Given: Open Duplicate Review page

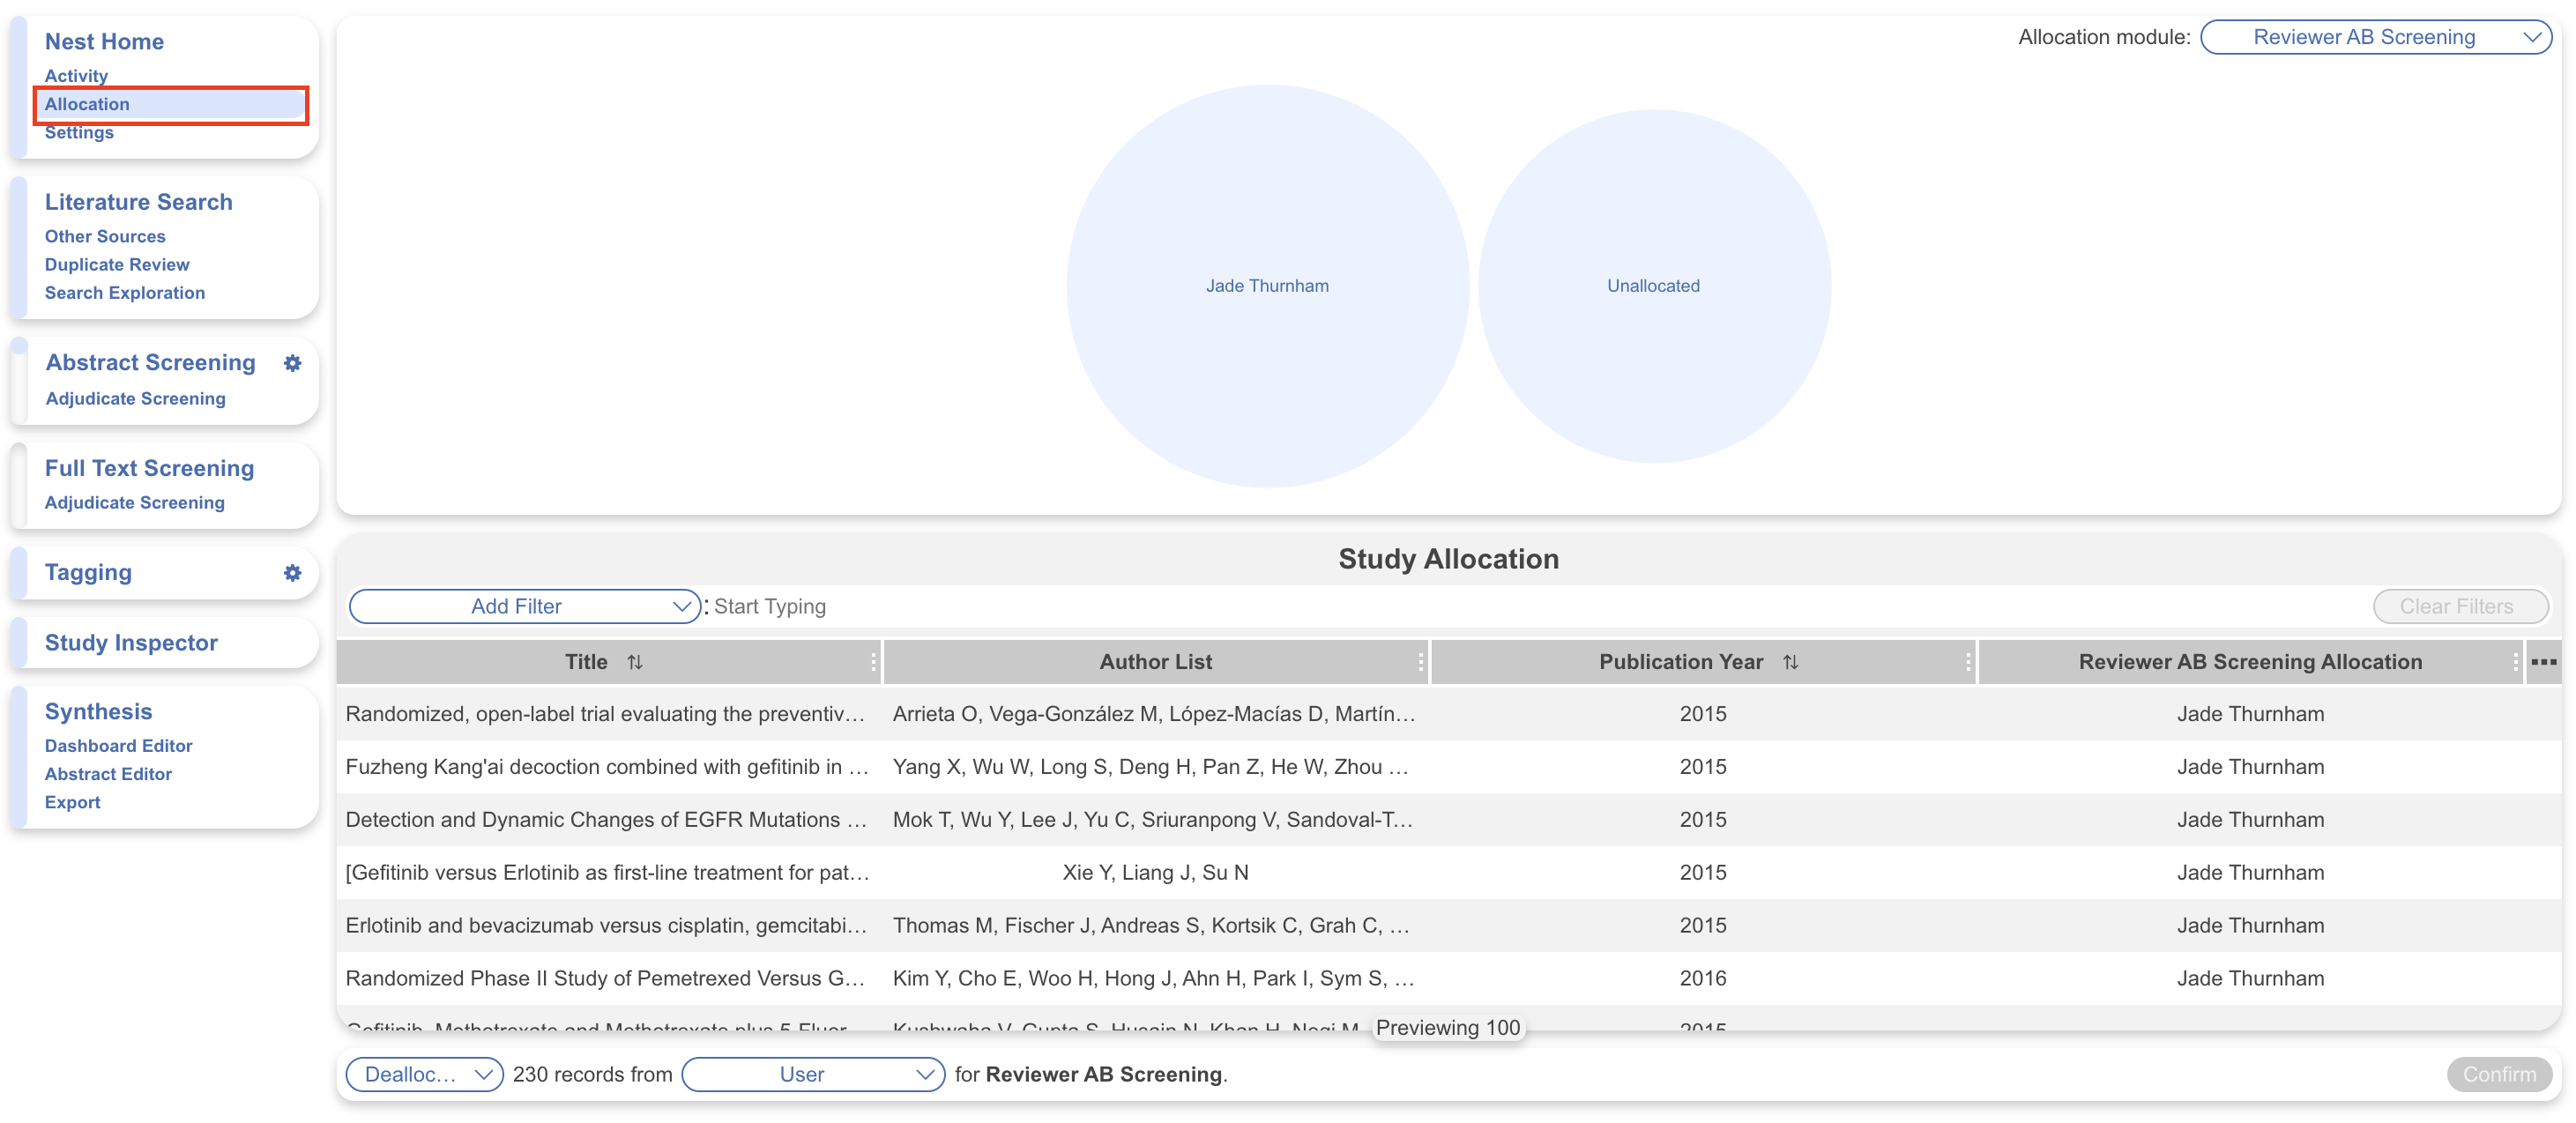Looking at the screenshot, I should click(x=117, y=264).
